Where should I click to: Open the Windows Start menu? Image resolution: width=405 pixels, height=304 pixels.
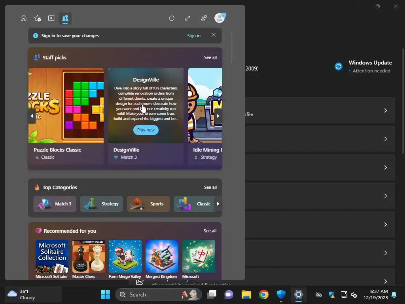click(105, 294)
